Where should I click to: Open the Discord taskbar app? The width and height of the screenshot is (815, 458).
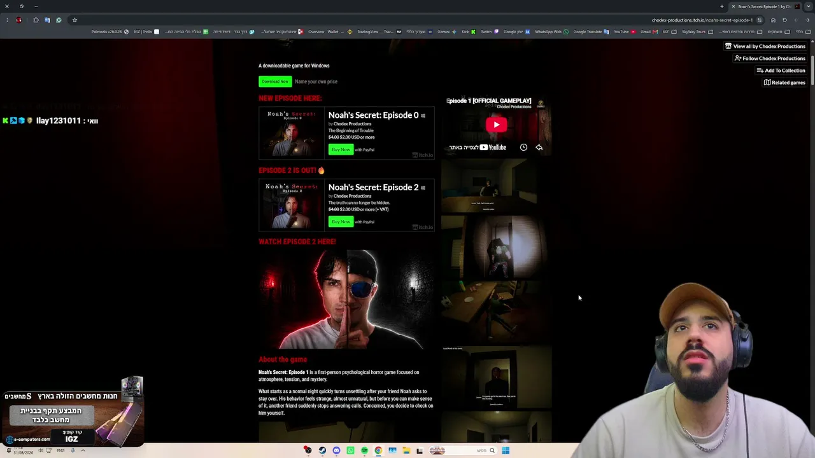pos(336,450)
